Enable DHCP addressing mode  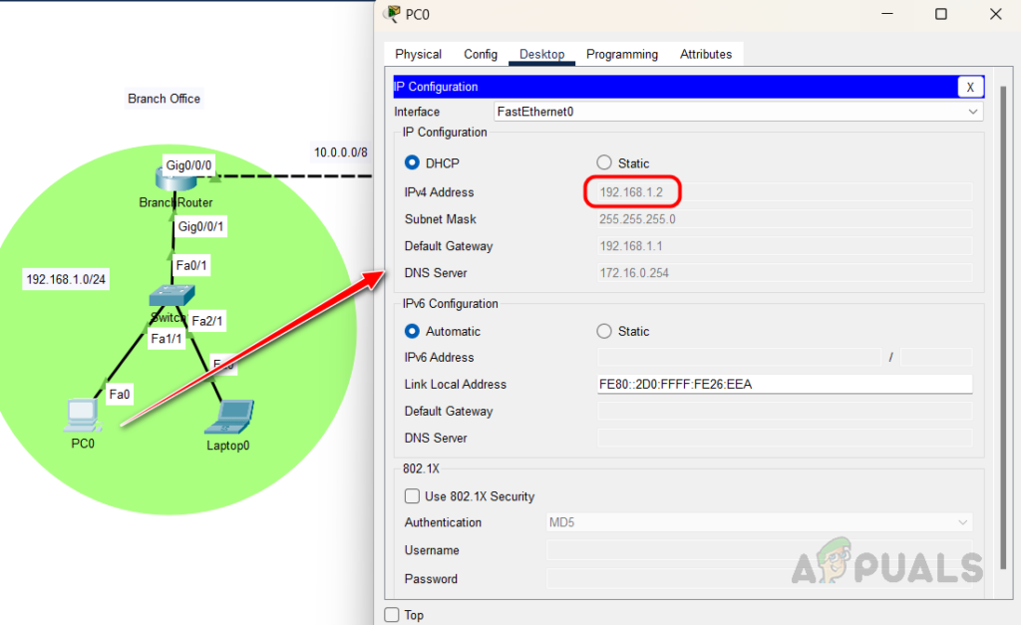(x=412, y=162)
